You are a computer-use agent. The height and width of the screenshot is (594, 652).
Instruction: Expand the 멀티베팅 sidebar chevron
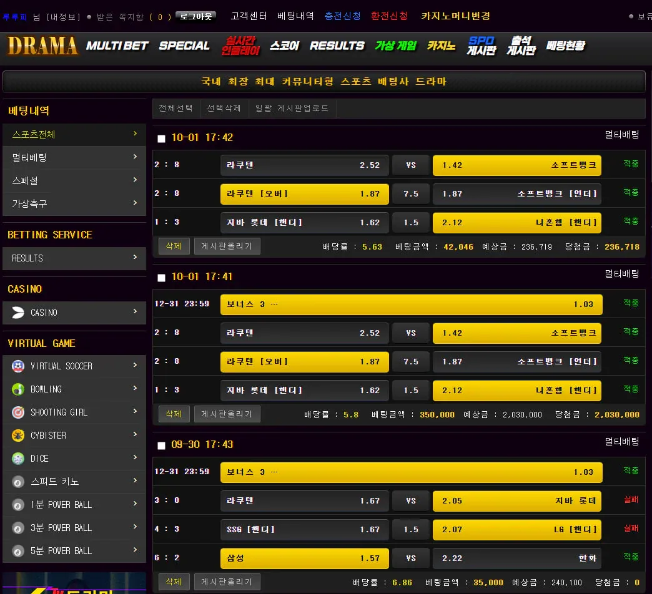coord(135,157)
